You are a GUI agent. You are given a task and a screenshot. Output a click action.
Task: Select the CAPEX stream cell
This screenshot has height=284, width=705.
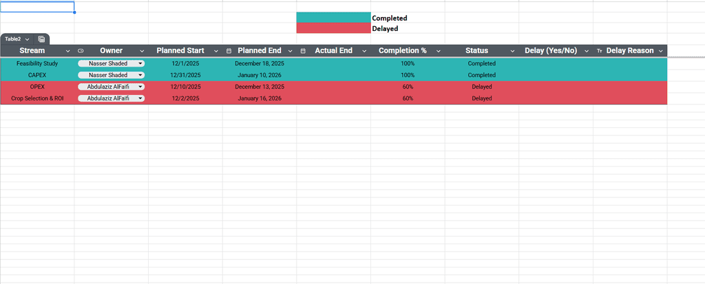click(37, 75)
